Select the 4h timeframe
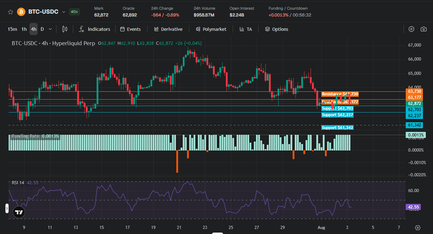 (34, 29)
